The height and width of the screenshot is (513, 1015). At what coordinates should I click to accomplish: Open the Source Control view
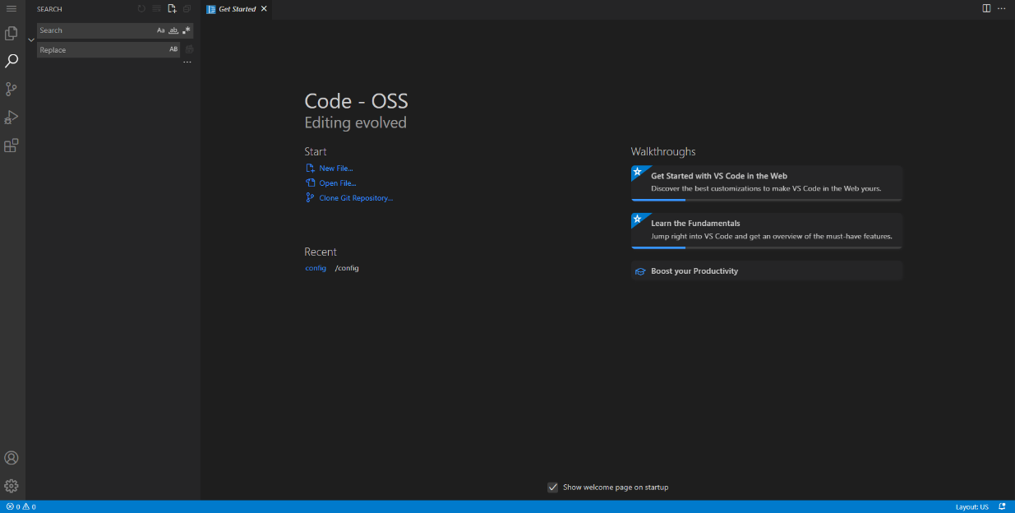tap(12, 90)
